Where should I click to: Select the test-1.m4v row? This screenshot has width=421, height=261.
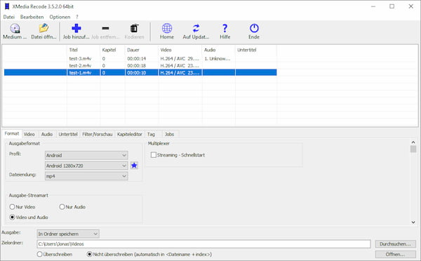(140, 72)
